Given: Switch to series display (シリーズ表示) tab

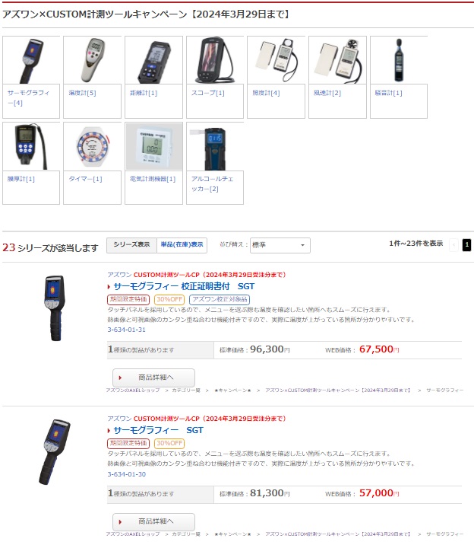Looking at the screenshot, I should [131, 245].
